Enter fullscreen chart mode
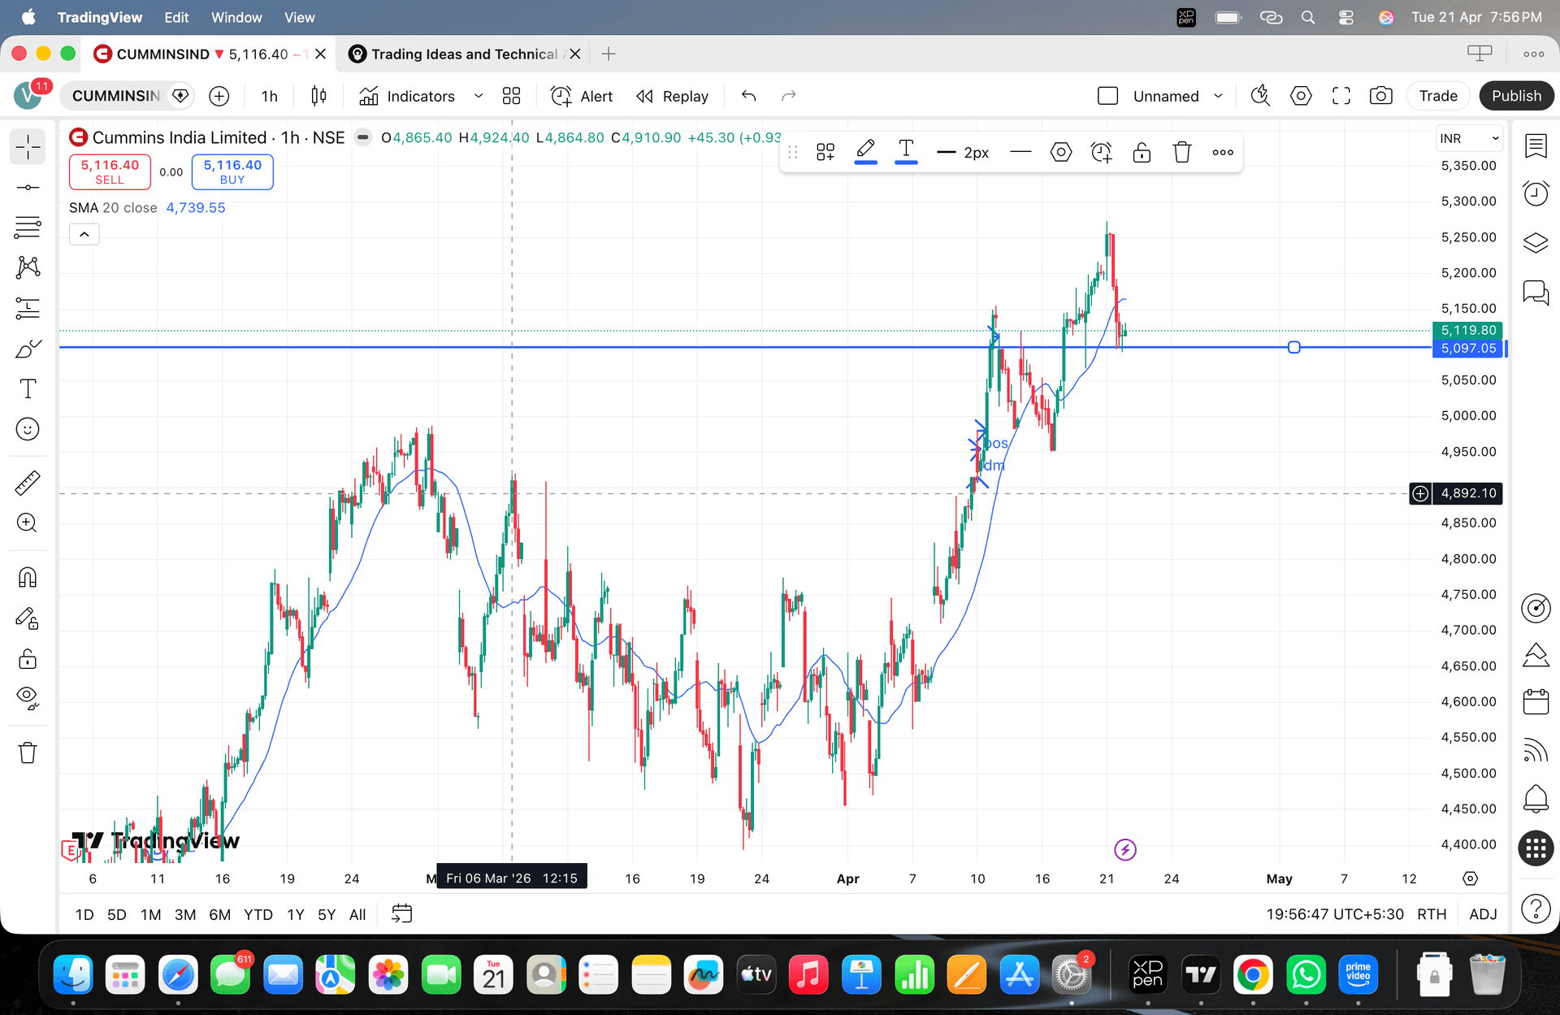Screen dimensions: 1560x1015 pyautogui.click(x=1341, y=96)
